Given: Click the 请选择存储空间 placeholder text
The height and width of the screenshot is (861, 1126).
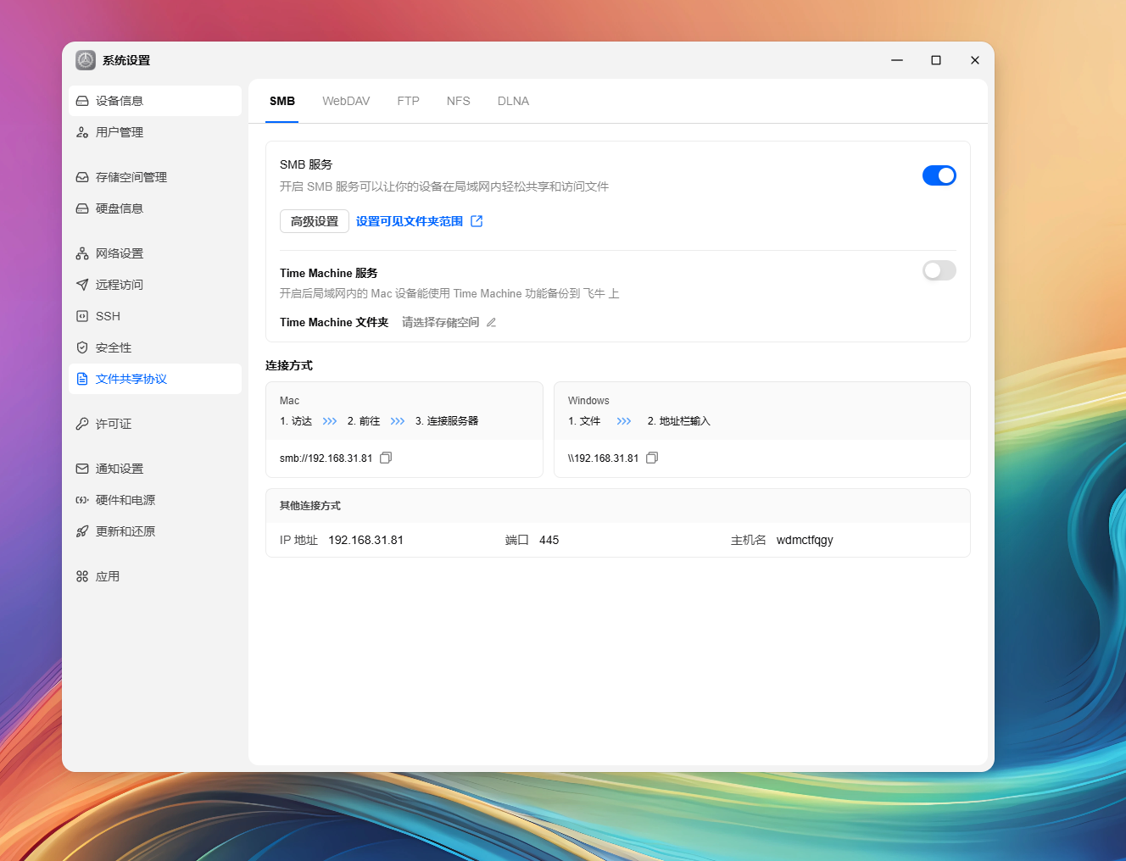Looking at the screenshot, I should [x=441, y=322].
